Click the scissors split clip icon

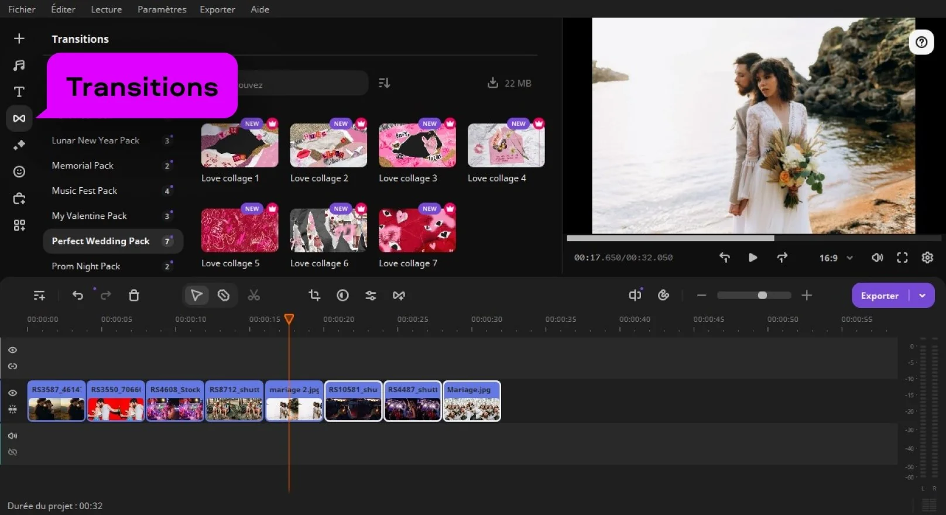click(x=253, y=296)
